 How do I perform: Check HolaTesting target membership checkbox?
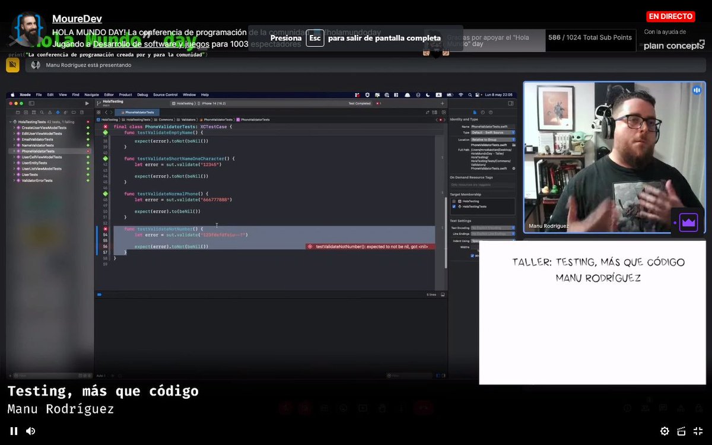click(x=454, y=201)
